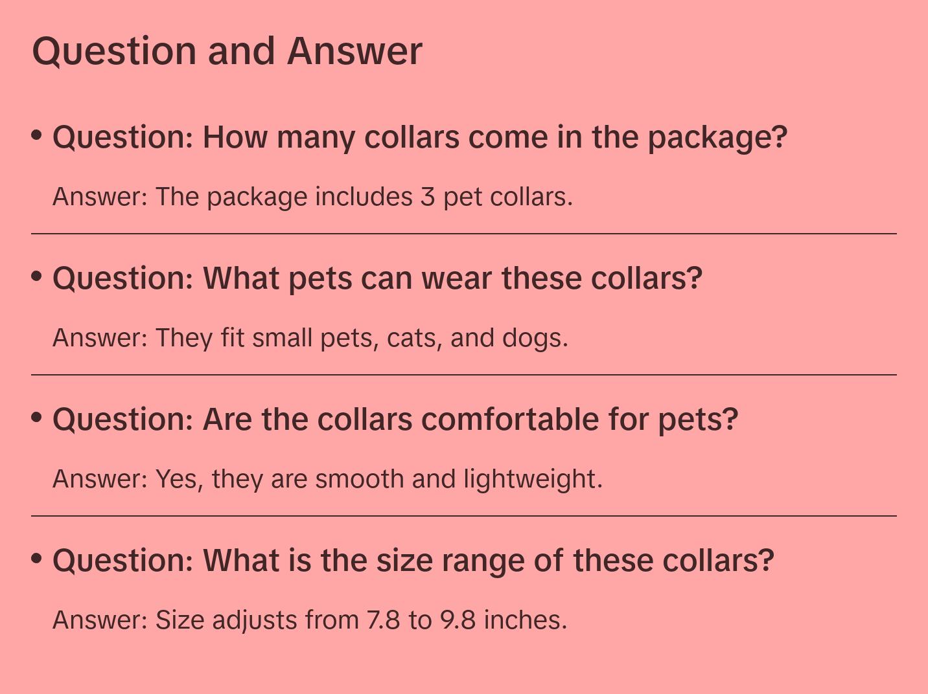Select the question about how many collars

click(420, 138)
